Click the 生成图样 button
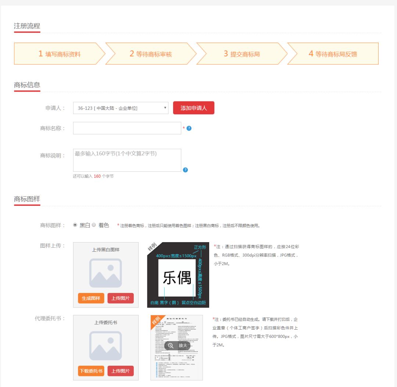397x387 pixels. [x=91, y=298]
